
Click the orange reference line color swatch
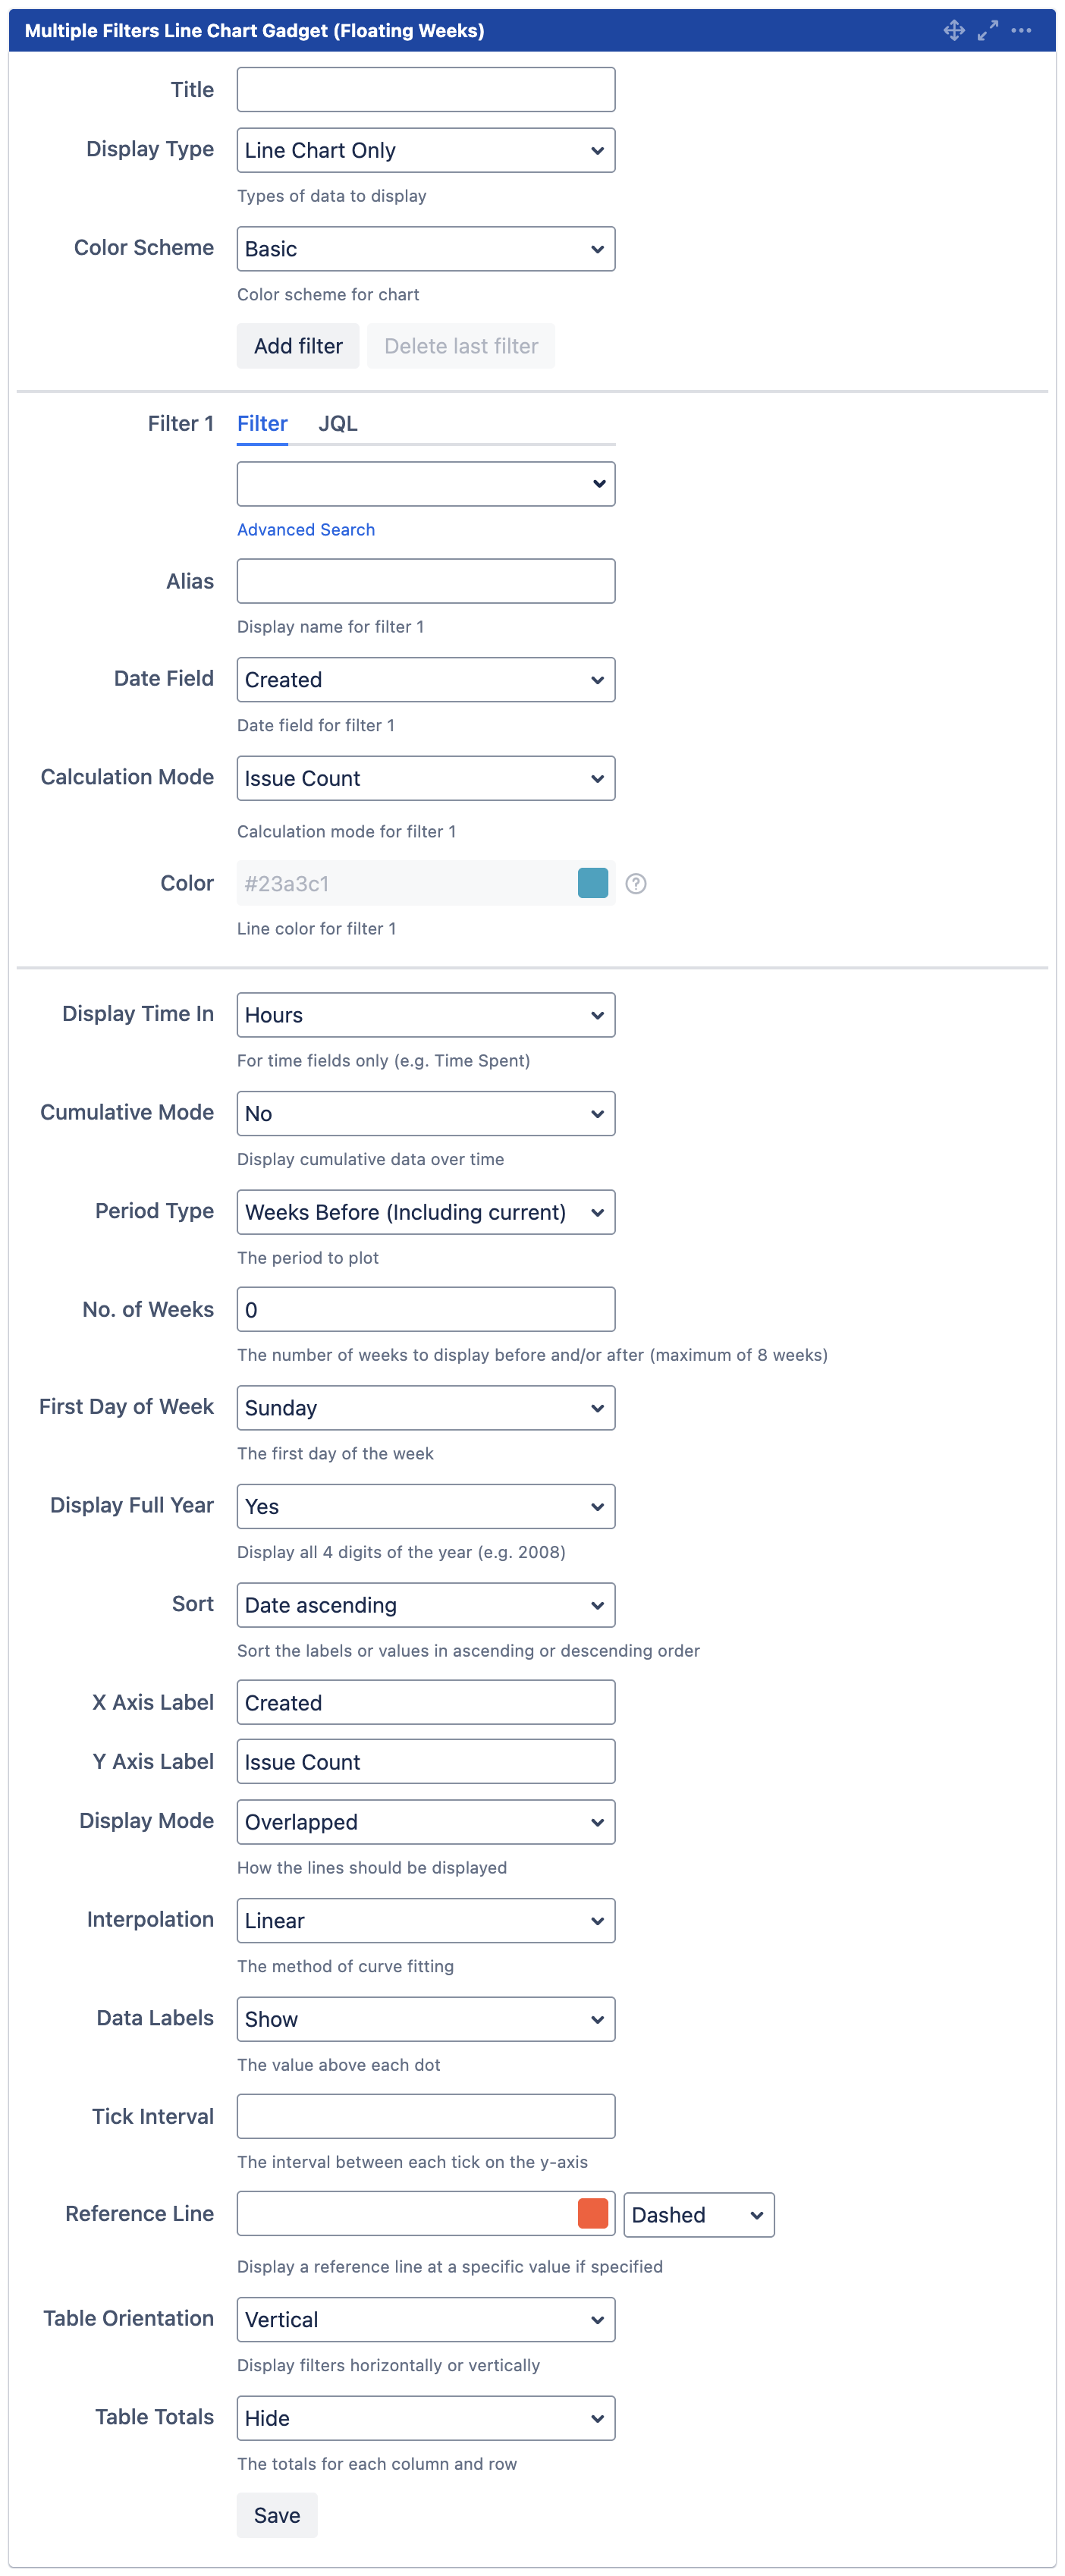point(593,2214)
